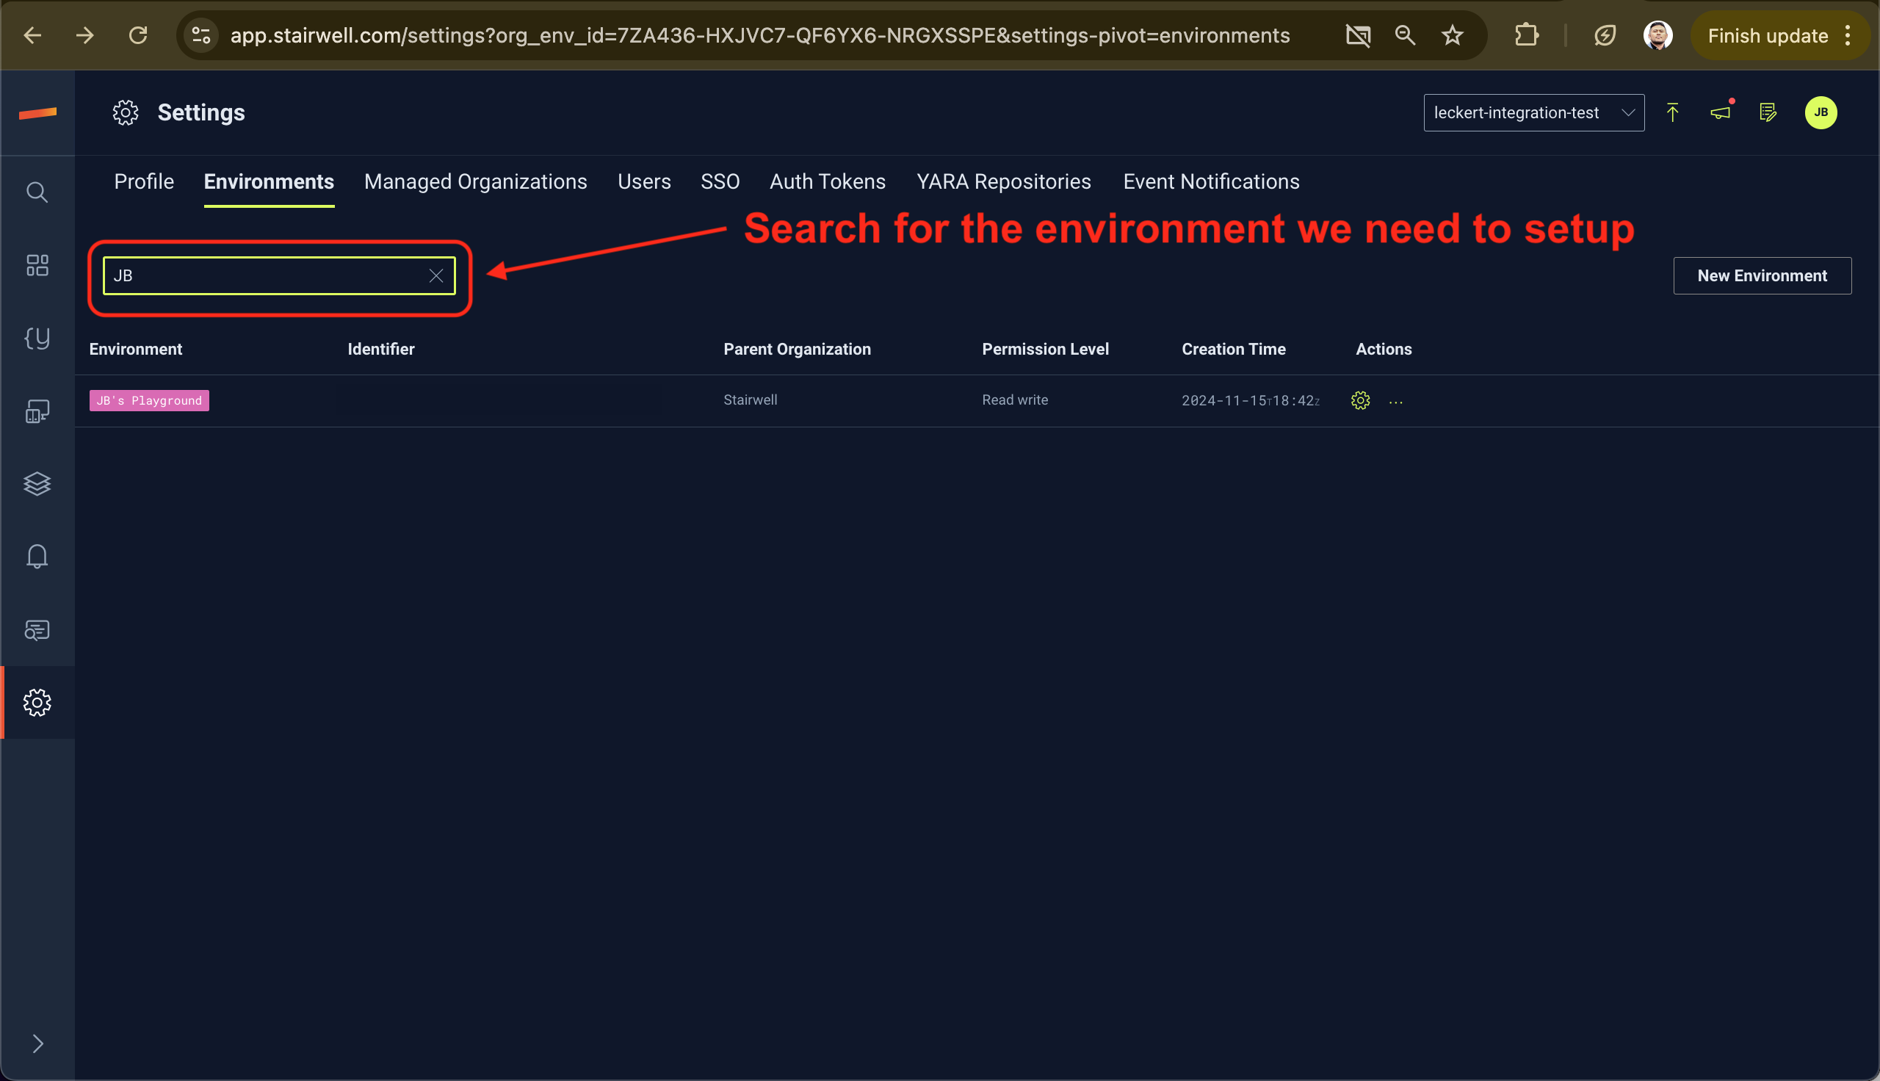The image size is (1880, 1081).
Task: Open the layers stack icon in sidebar
Action: tap(37, 483)
